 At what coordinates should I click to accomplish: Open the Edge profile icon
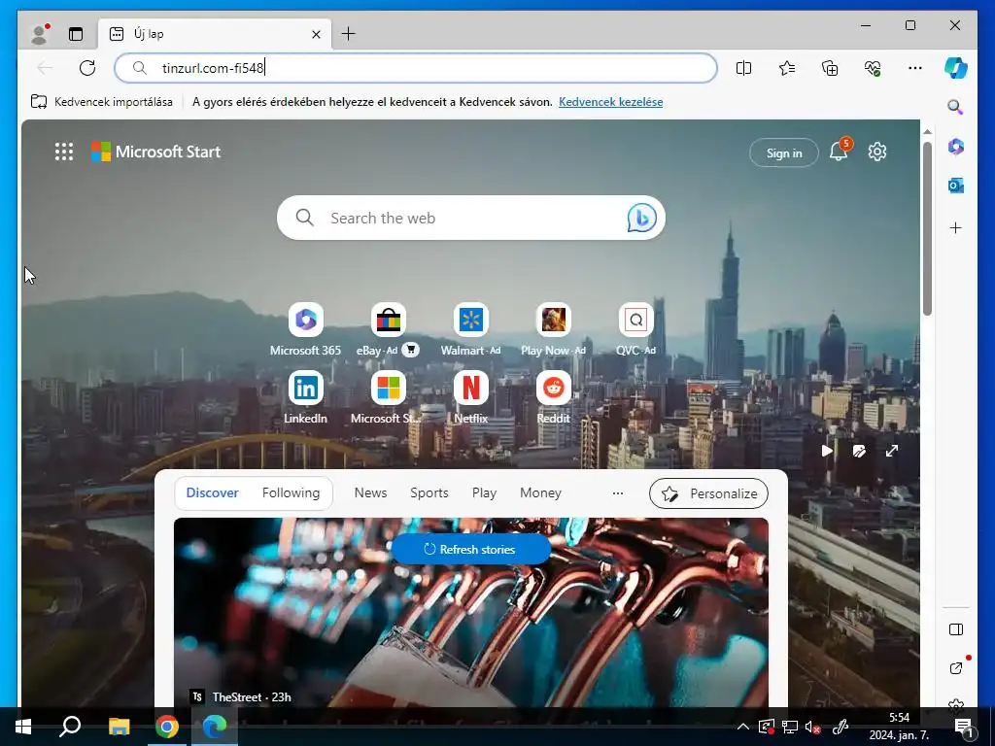point(40,34)
